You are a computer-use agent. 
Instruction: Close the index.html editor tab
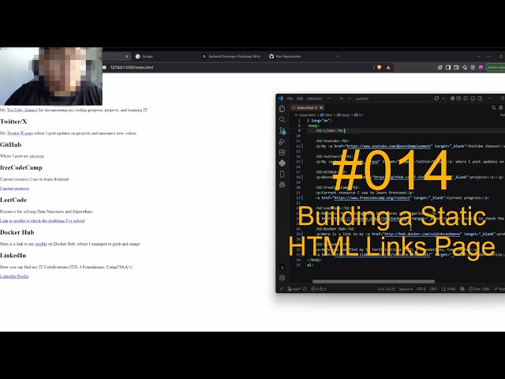[321, 107]
